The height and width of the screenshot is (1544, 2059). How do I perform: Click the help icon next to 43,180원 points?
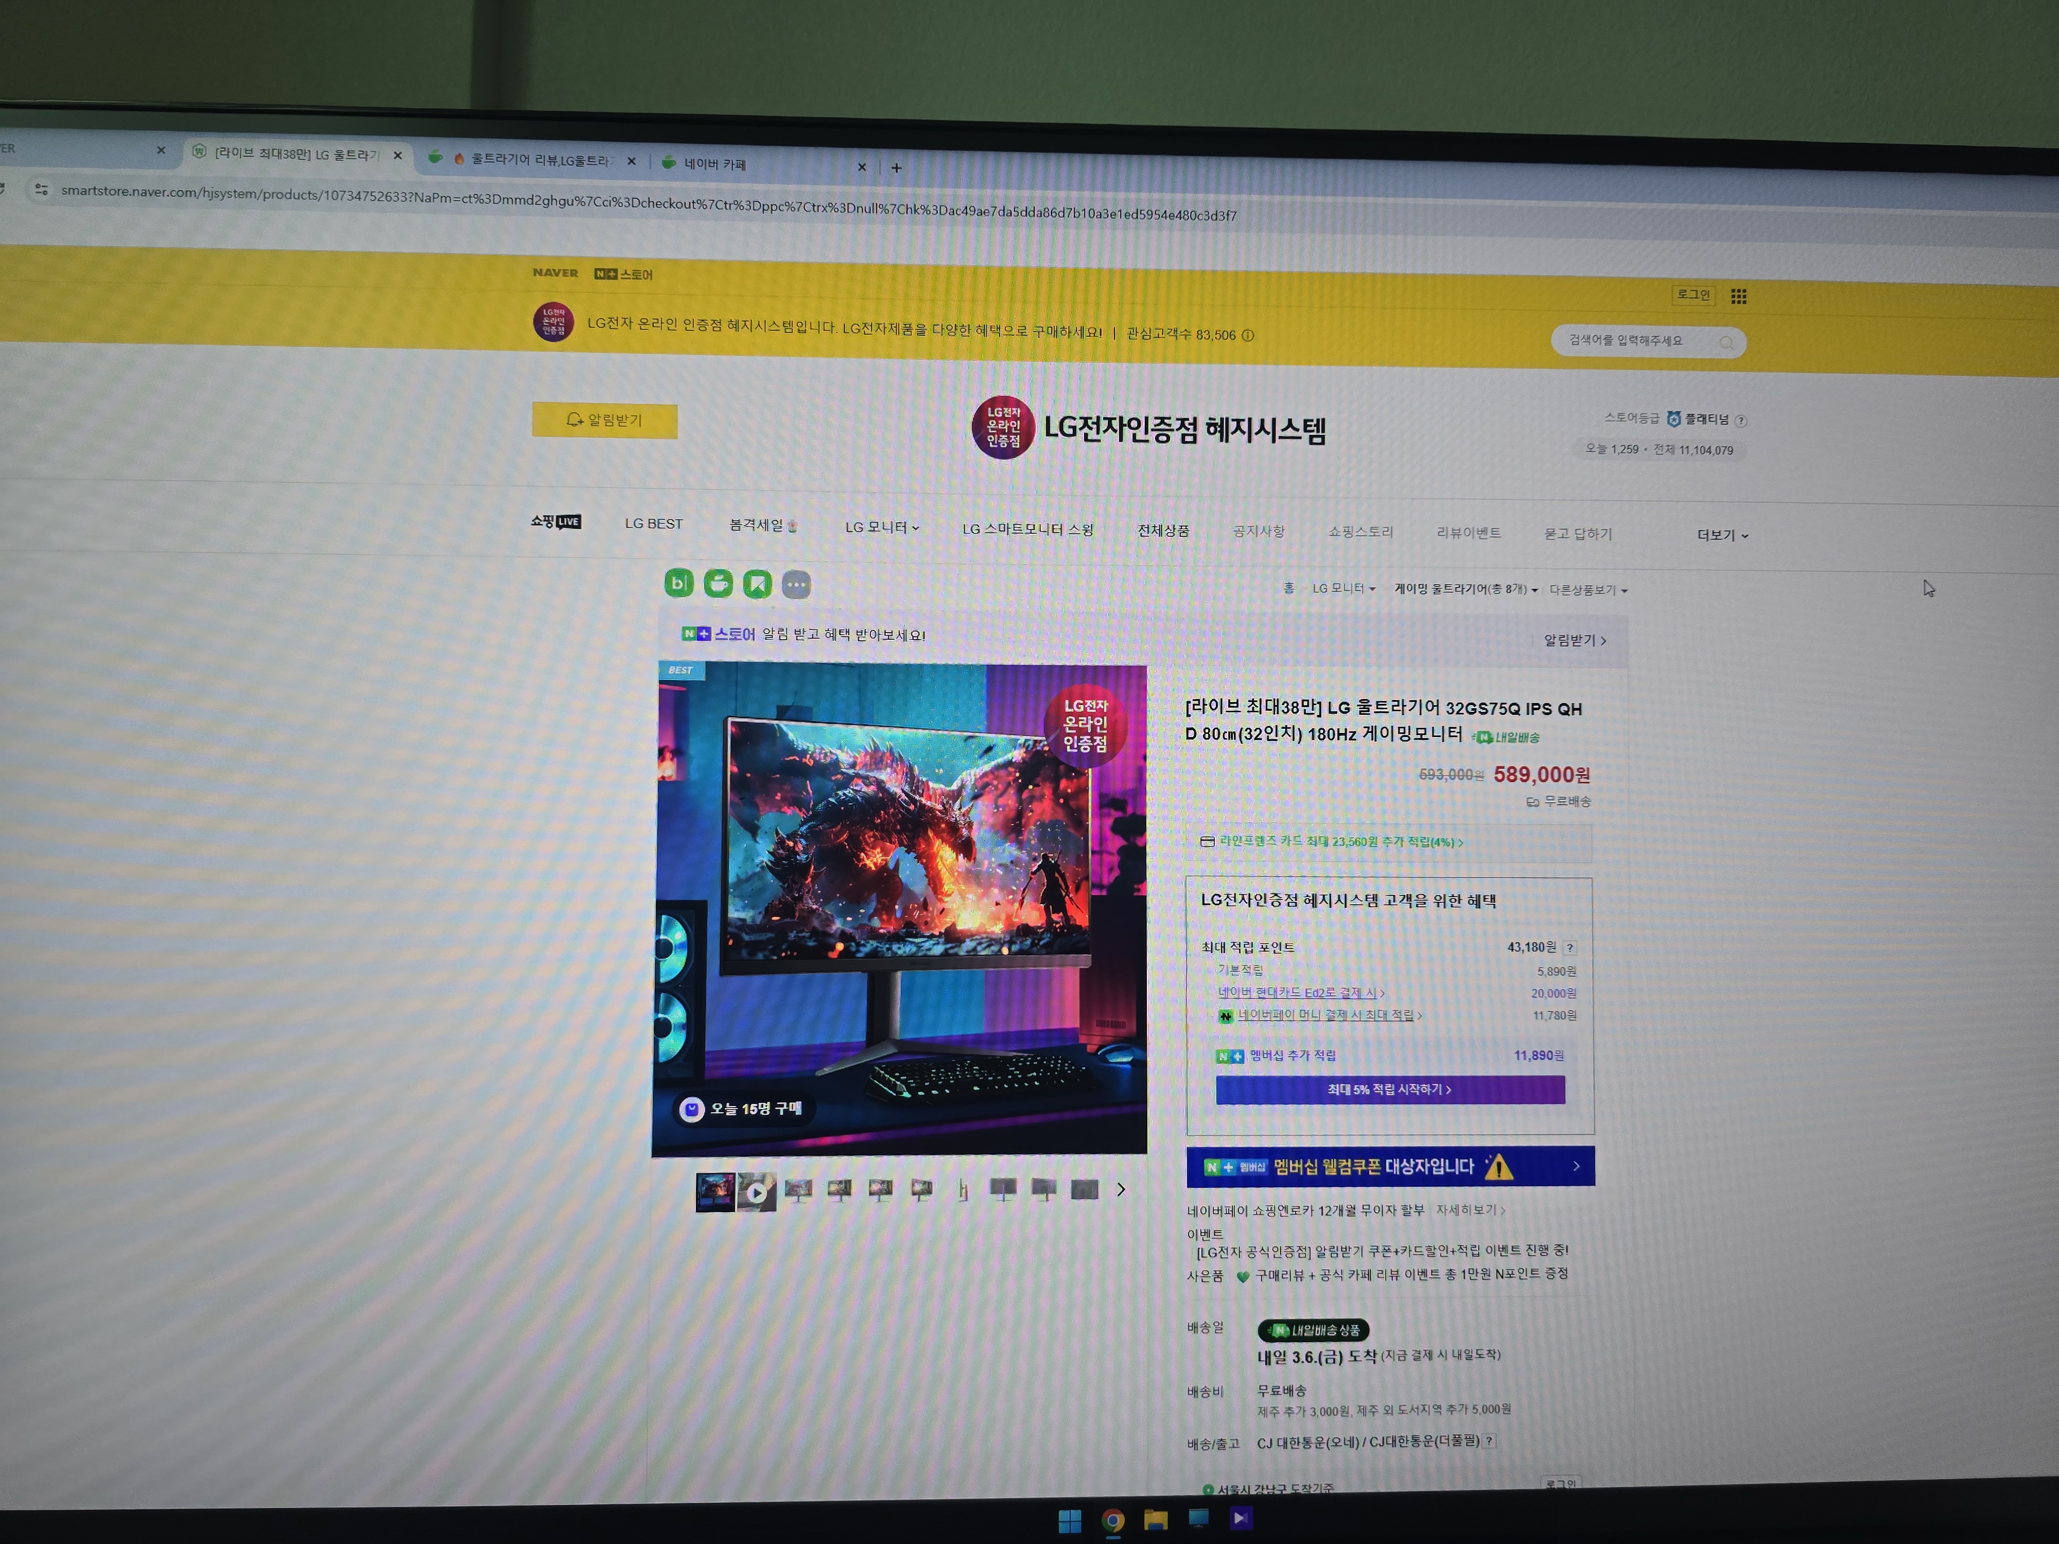pos(1569,948)
